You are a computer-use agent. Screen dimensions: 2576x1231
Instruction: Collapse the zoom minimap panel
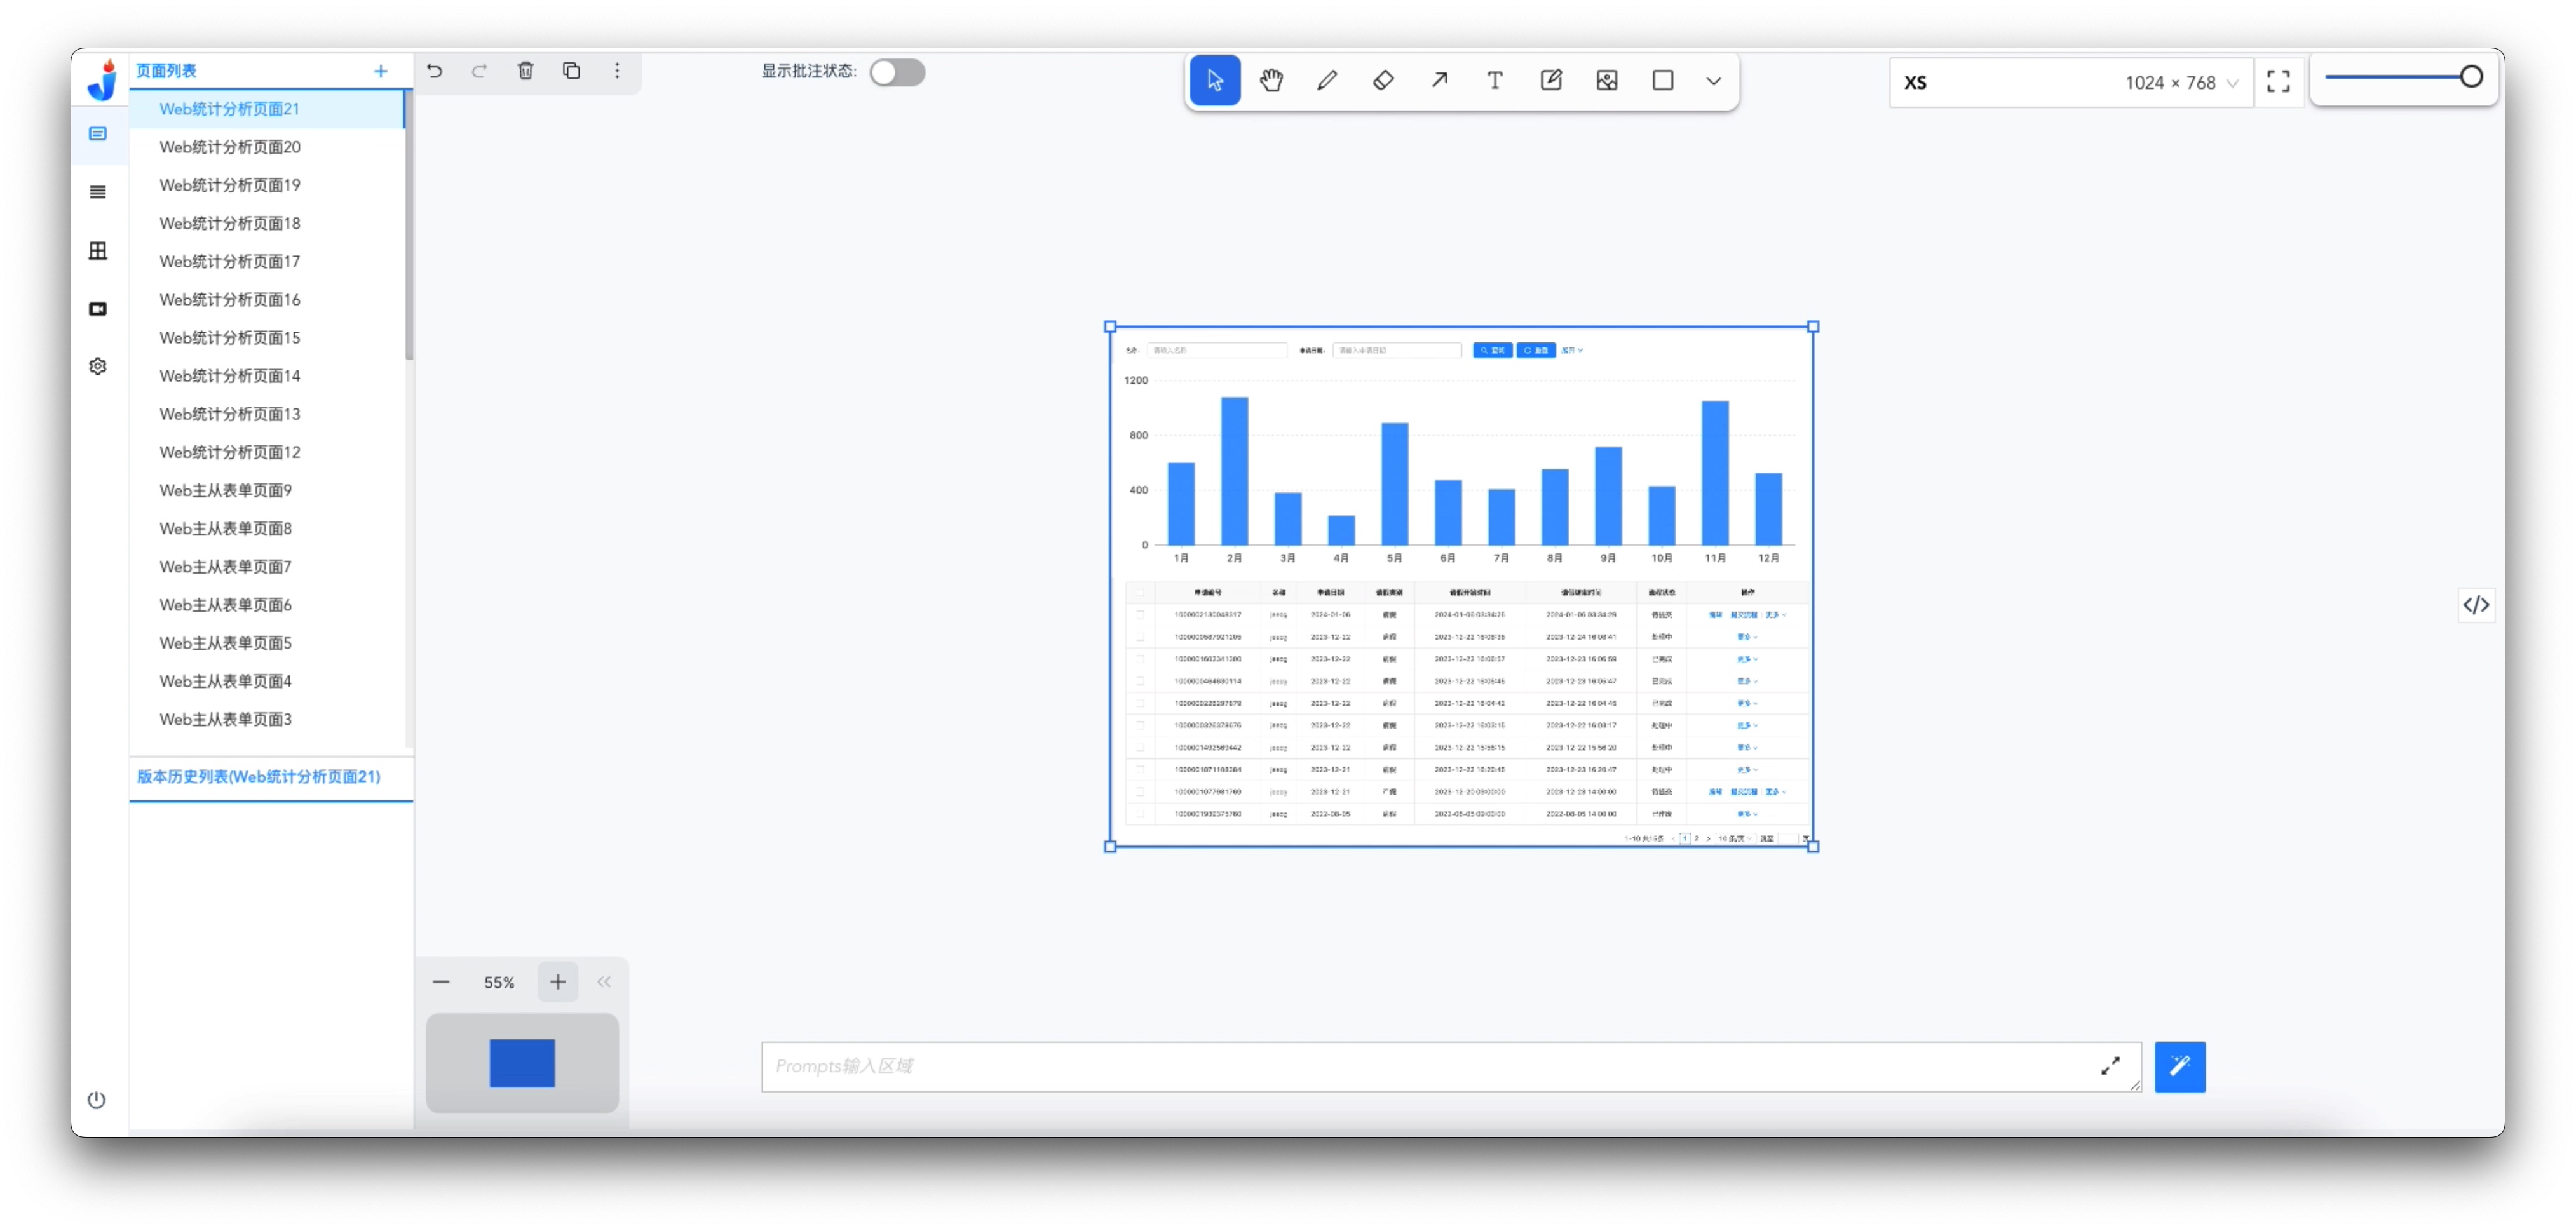(604, 982)
